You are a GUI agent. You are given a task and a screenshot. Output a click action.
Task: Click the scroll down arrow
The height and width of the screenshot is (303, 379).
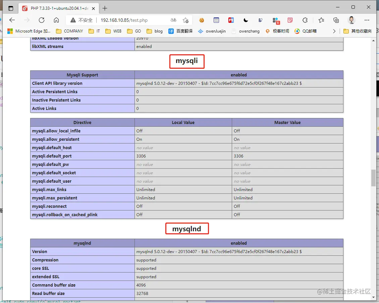pos(373,297)
